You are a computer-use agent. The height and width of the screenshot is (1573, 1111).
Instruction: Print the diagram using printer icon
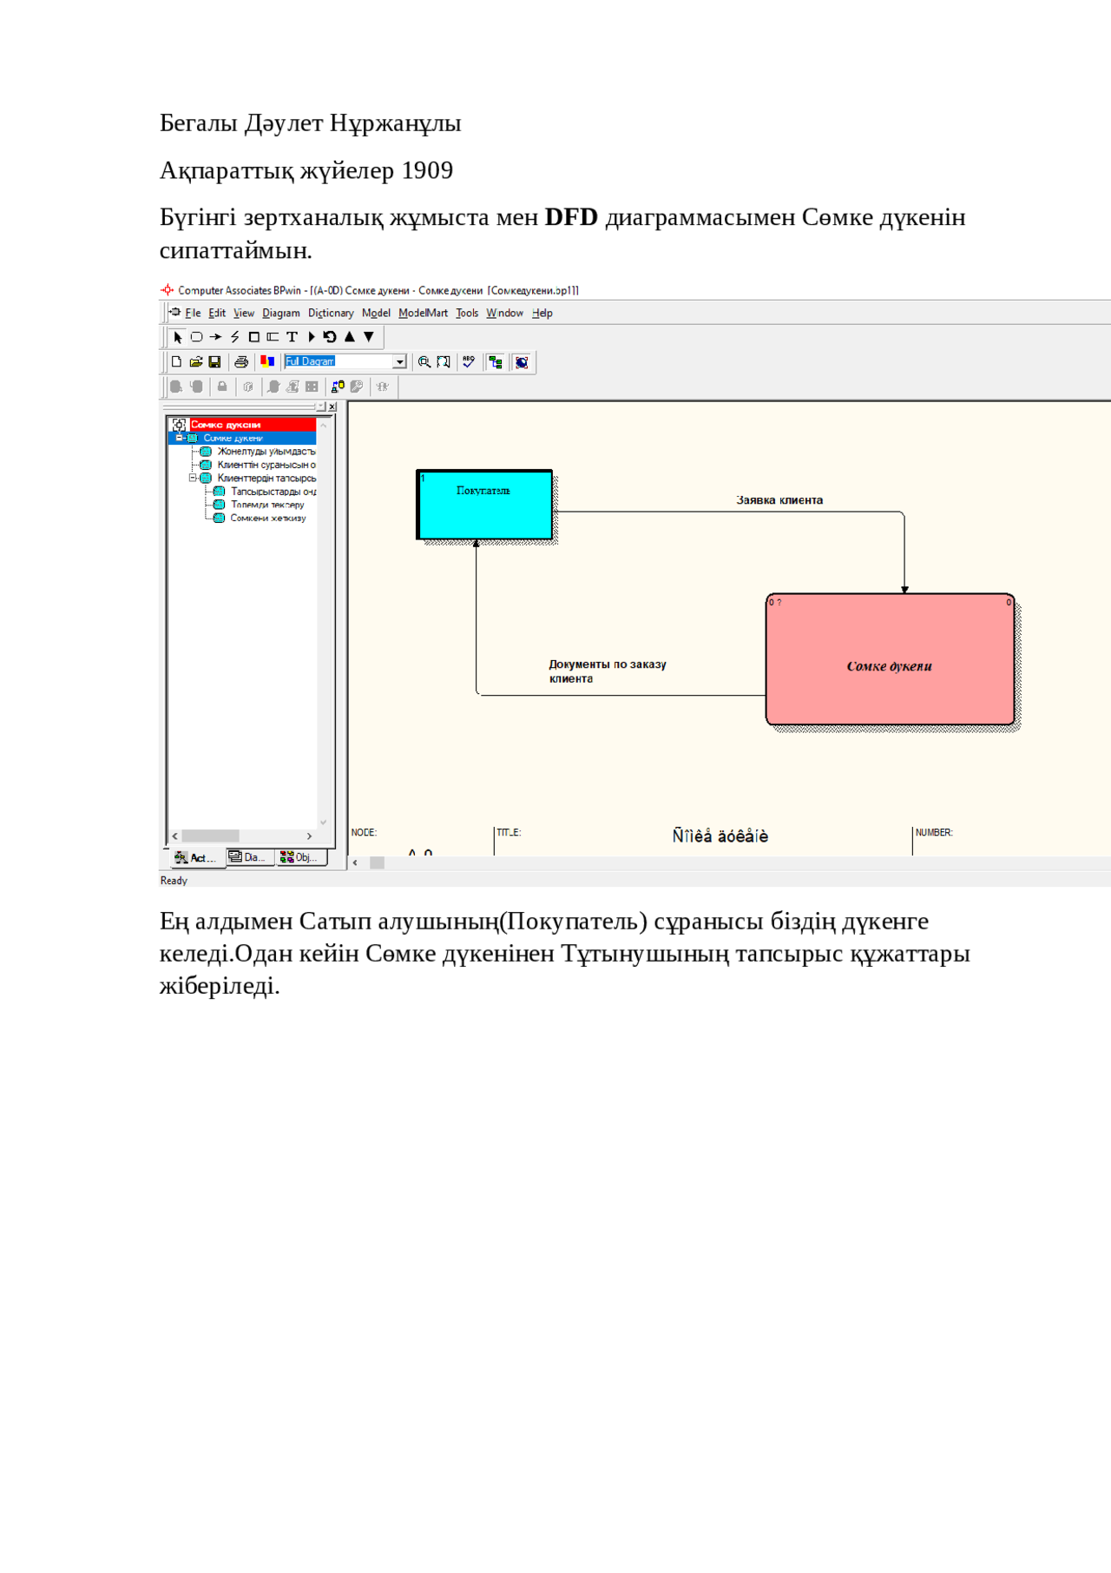click(x=241, y=362)
